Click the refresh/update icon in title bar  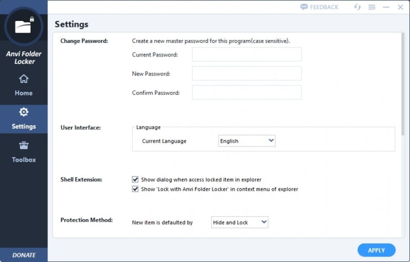pyautogui.click(x=357, y=7)
